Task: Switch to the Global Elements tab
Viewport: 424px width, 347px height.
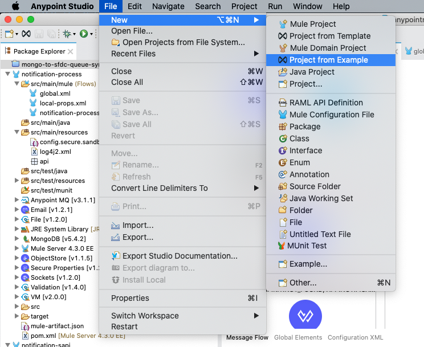Action: point(297,337)
